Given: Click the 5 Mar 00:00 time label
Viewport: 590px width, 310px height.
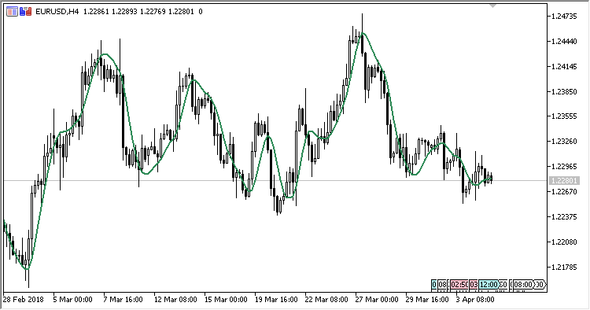Looking at the screenshot, I should tap(72, 300).
